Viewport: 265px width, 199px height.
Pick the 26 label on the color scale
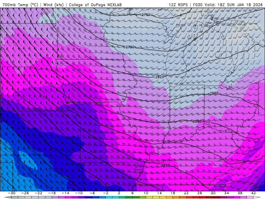[200, 193]
